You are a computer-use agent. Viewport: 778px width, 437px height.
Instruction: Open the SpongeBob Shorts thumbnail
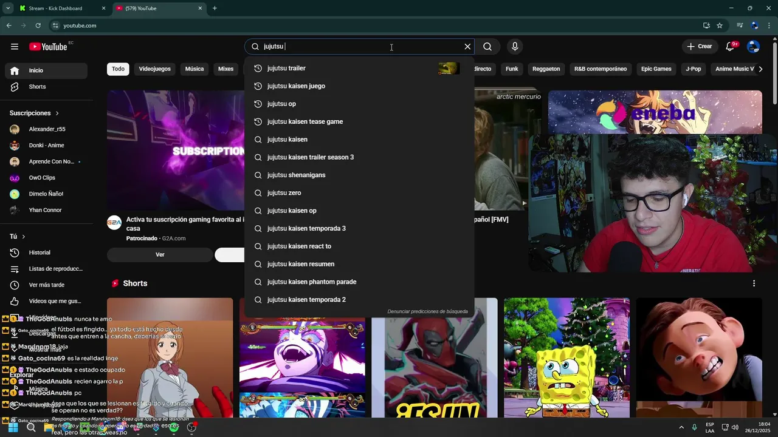click(566, 357)
